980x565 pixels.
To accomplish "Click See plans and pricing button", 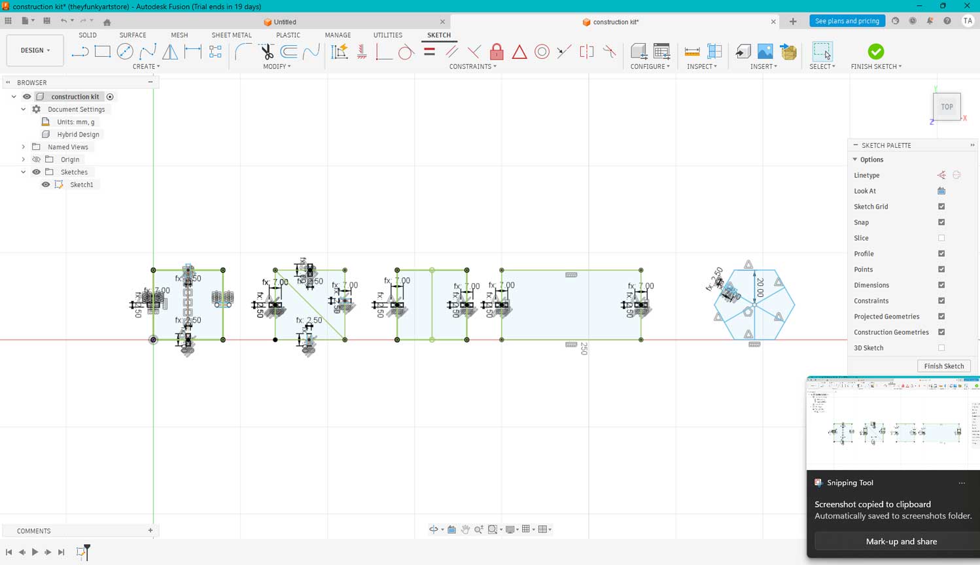I will coord(847,21).
